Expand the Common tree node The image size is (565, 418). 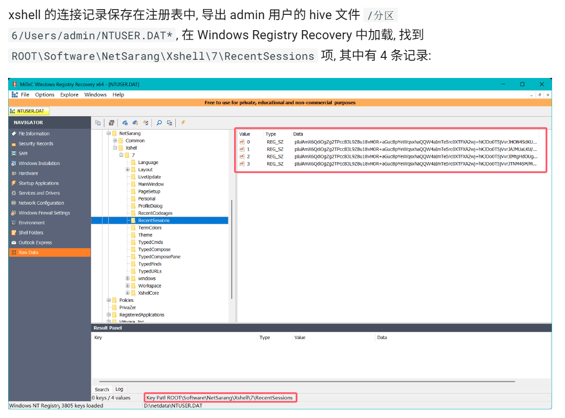coord(115,141)
